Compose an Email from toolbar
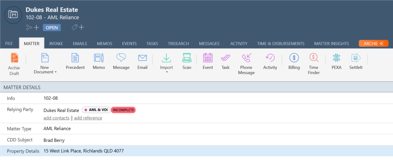 click(x=142, y=61)
